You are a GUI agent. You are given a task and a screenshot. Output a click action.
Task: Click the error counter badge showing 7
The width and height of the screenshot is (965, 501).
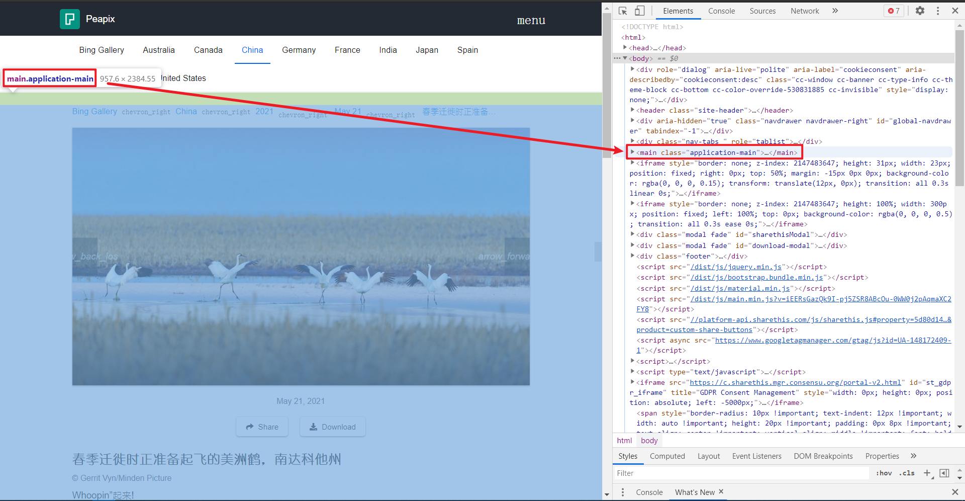pos(894,11)
